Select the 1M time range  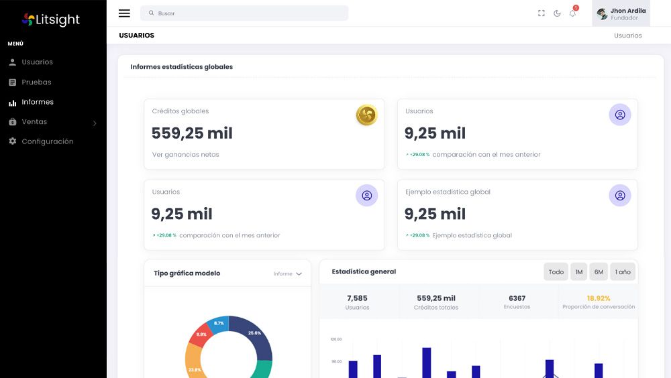[x=578, y=272]
